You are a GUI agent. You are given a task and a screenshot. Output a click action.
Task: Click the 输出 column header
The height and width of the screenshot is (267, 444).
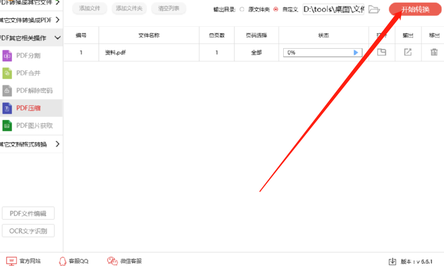(408, 35)
